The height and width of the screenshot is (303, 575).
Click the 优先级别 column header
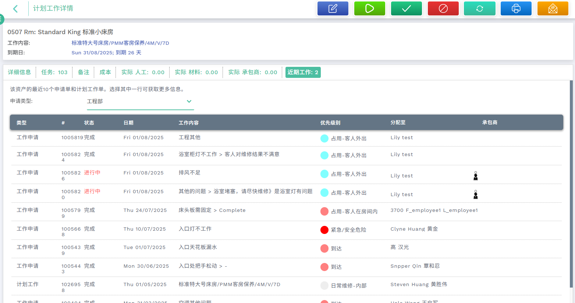click(x=330, y=123)
